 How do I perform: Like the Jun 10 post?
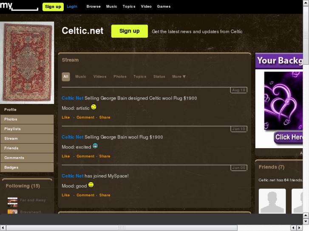pos(65,156)
